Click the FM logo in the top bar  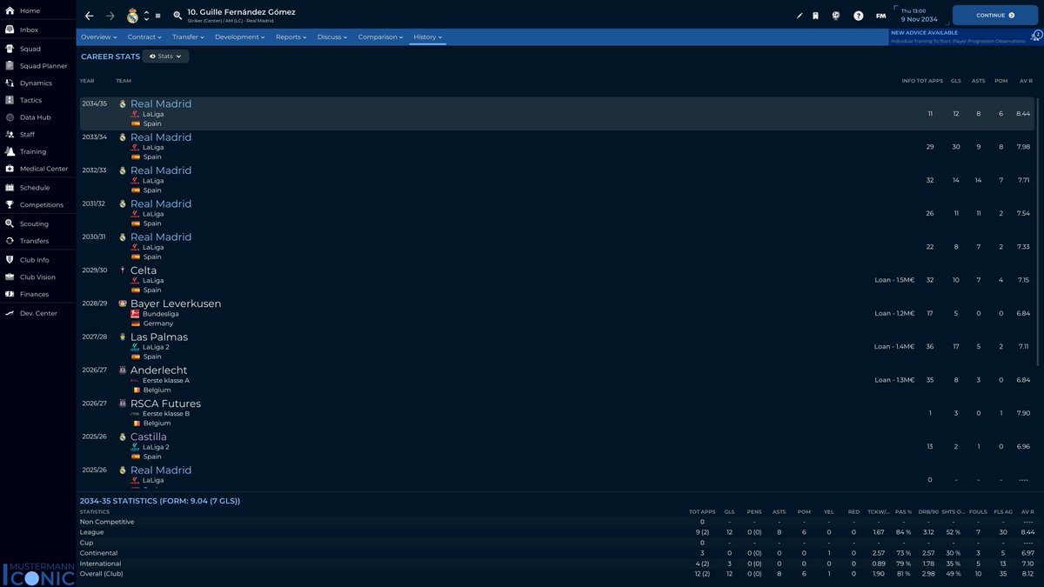pyautogui.click(x=880, y=15)
